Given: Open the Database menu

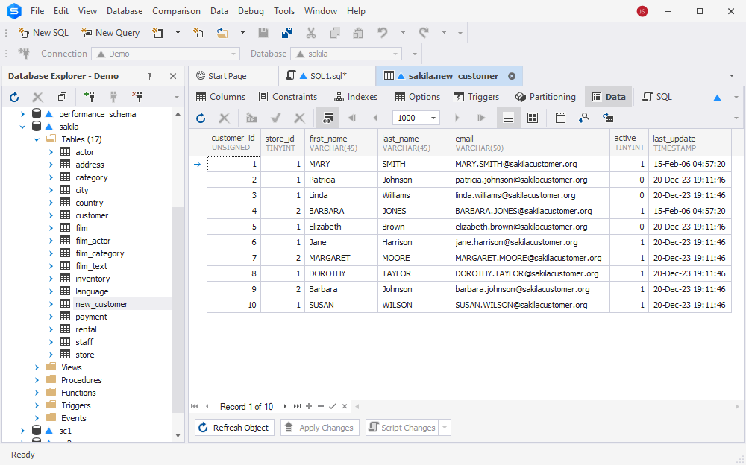Looking at the screenshot, I should [124, 10].
